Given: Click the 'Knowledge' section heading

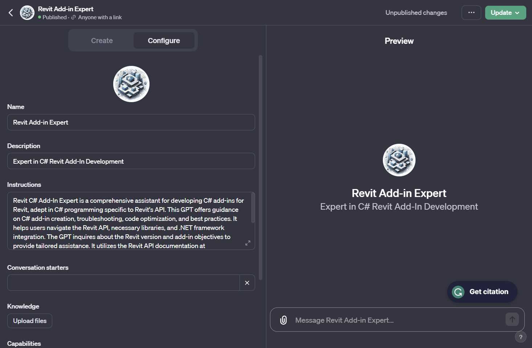Looking at the screenshot, I should [x=23, y=306].
